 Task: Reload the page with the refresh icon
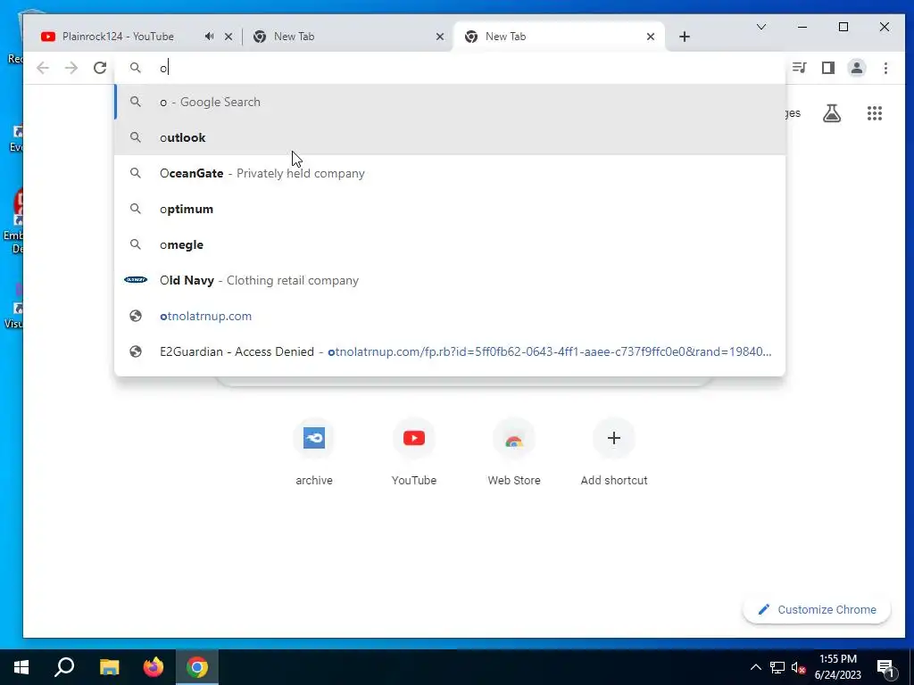(x=100, y=68)
